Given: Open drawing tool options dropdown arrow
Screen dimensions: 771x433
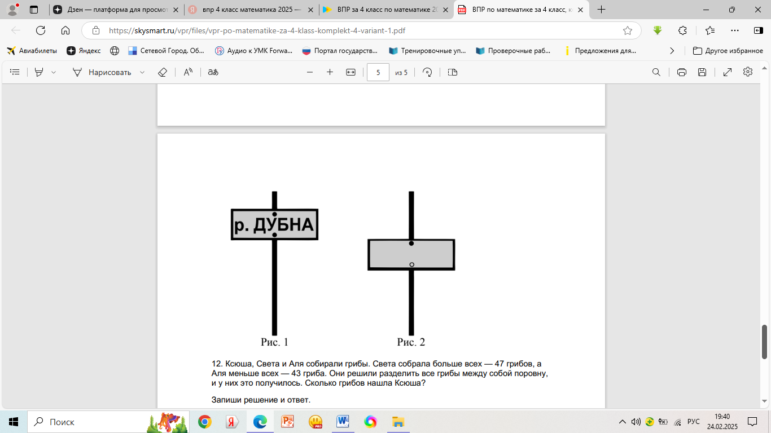Looking at the screenshot, I should pyautogui.click(x=142, y=72).
